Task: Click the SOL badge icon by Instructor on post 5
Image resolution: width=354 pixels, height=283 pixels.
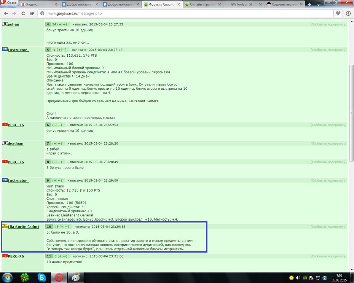Action: tap(5, 49)
